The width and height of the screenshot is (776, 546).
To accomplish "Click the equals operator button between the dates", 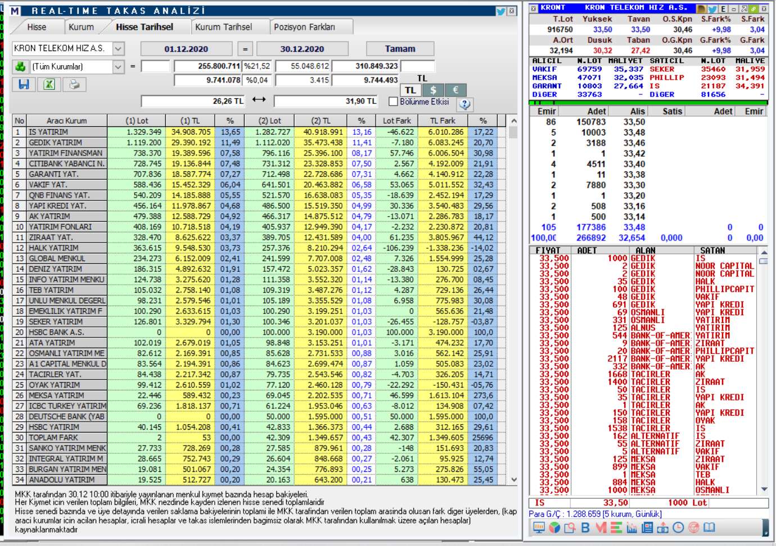I will coord(245,49).
